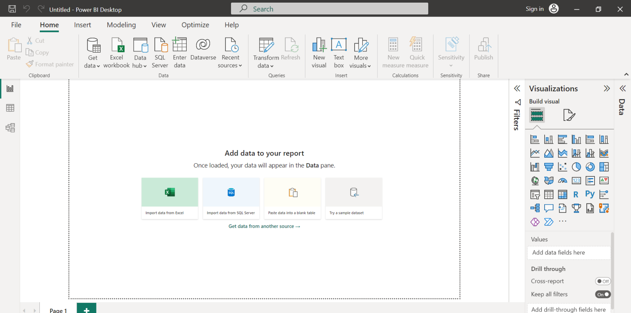Click the Dataverse icon
This screenshot has width=631, height=313.
[x=203, y=45]
